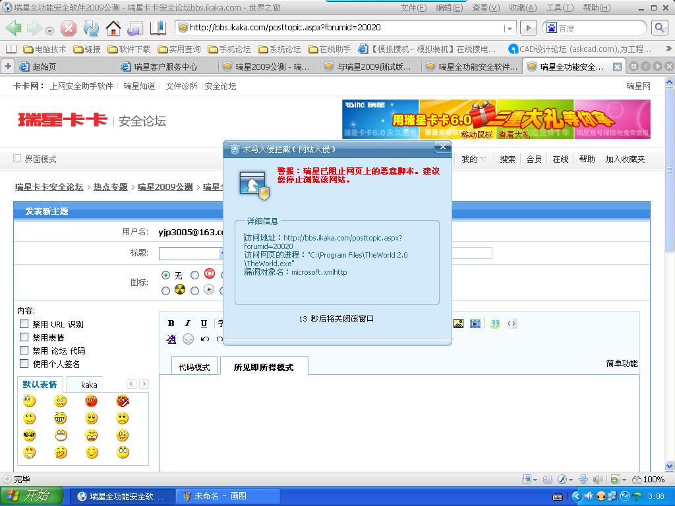Open the on-screen keyboard tray icon
The height and width of the screenshot is (506, 675).
pyautogui.click(x=558, y=497)
